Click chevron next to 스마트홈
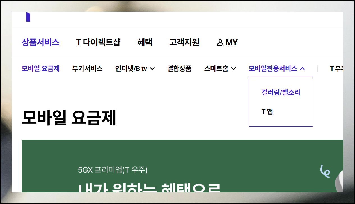Image resolution: width=355 pixels, height=204 pixels. pyautogui.click(x=233, y=68)
